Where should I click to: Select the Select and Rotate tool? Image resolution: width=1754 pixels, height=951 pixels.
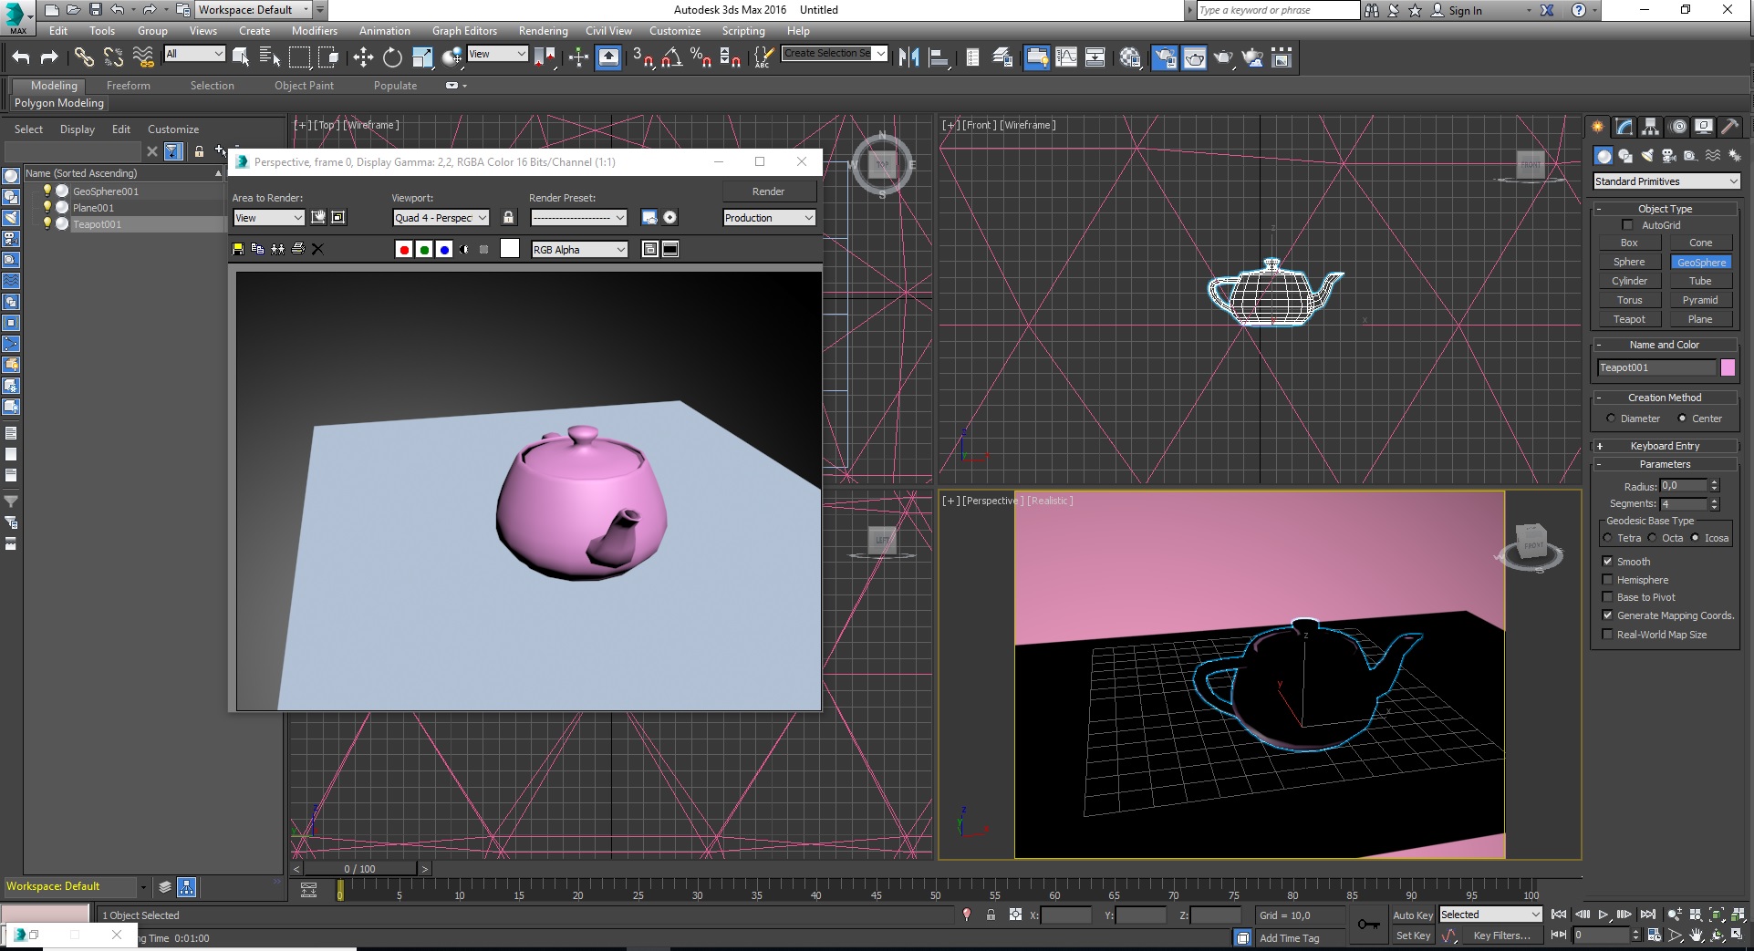point(392,58)
